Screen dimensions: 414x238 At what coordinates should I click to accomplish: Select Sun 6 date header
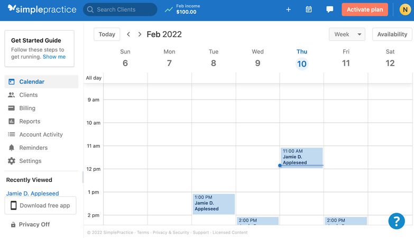(x=125, y=58)
